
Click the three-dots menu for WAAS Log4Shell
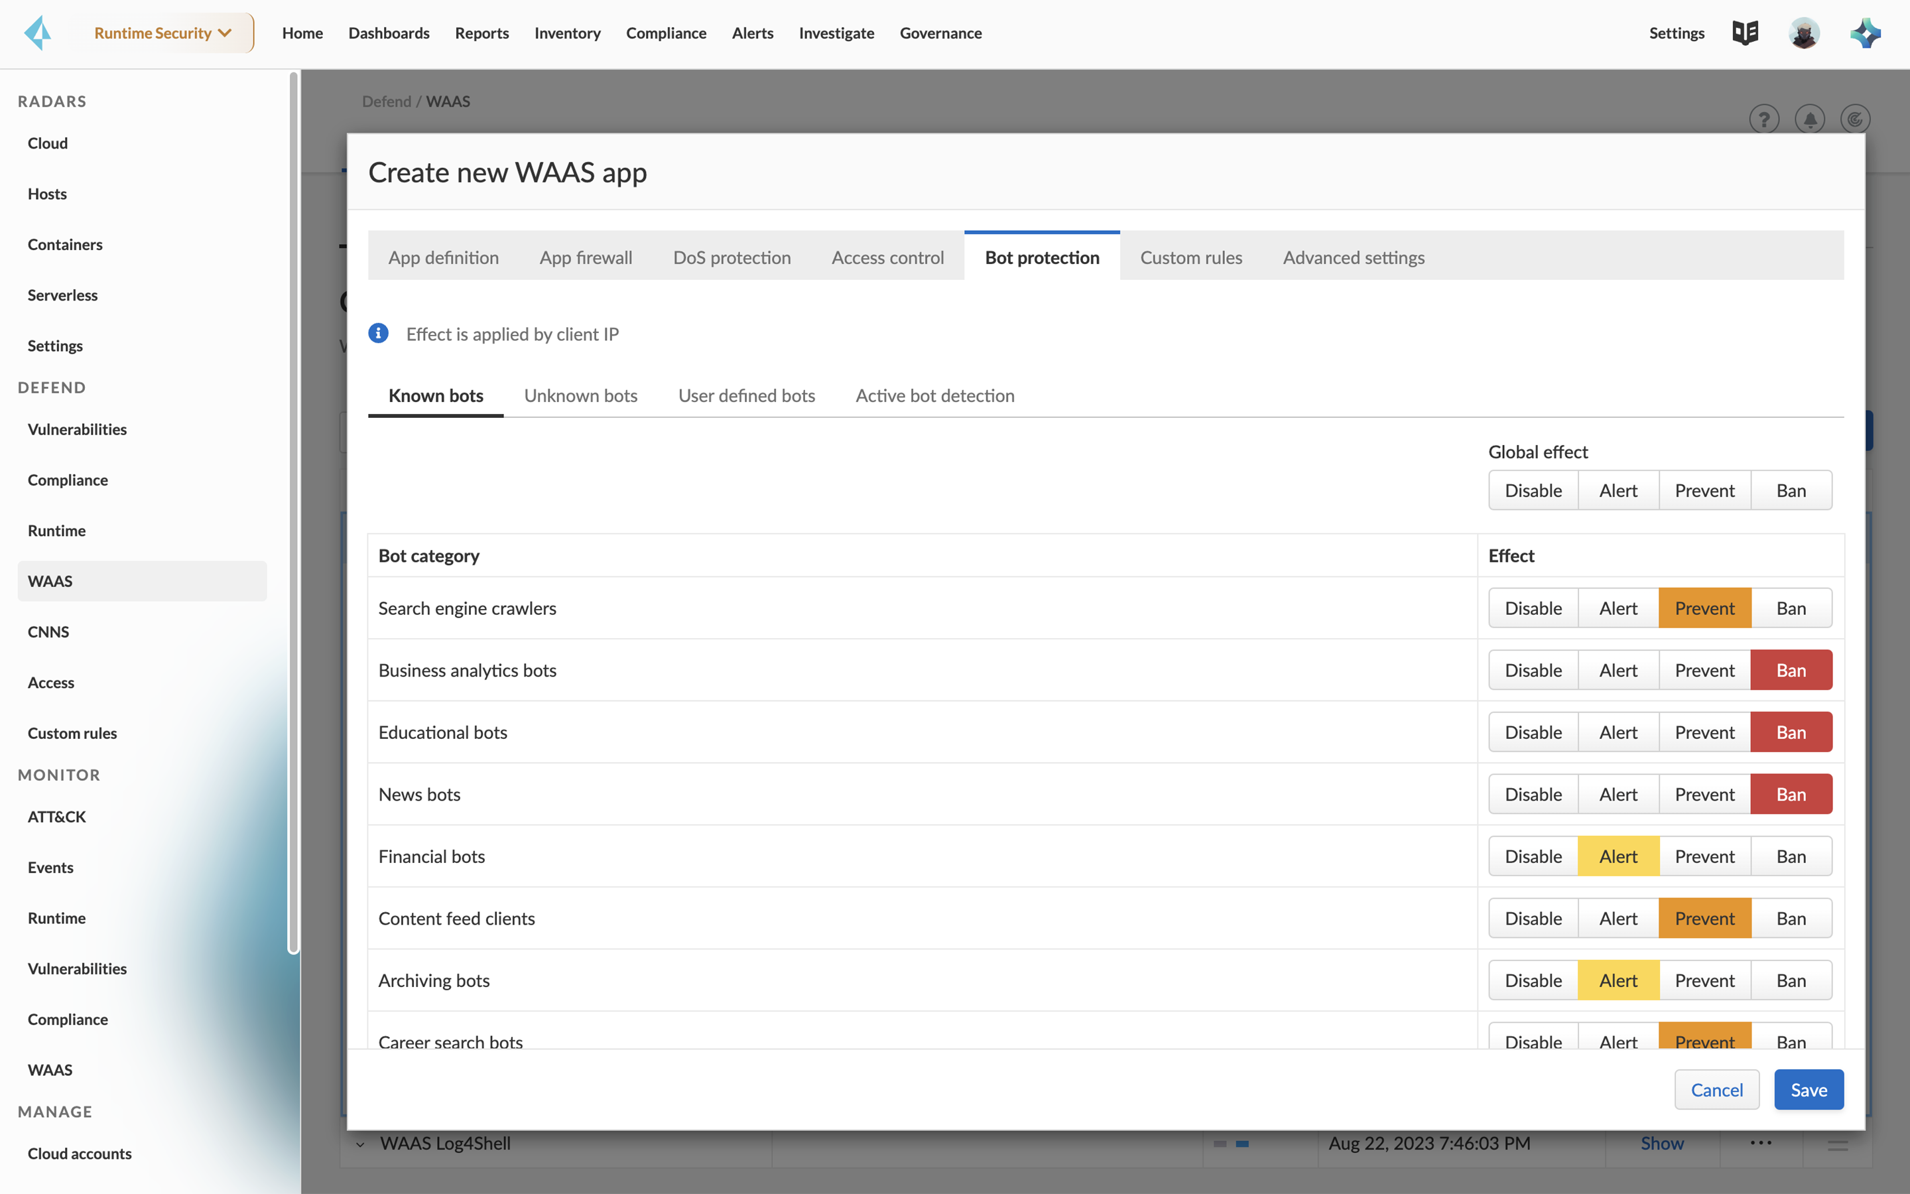tap(1761, 1143)
